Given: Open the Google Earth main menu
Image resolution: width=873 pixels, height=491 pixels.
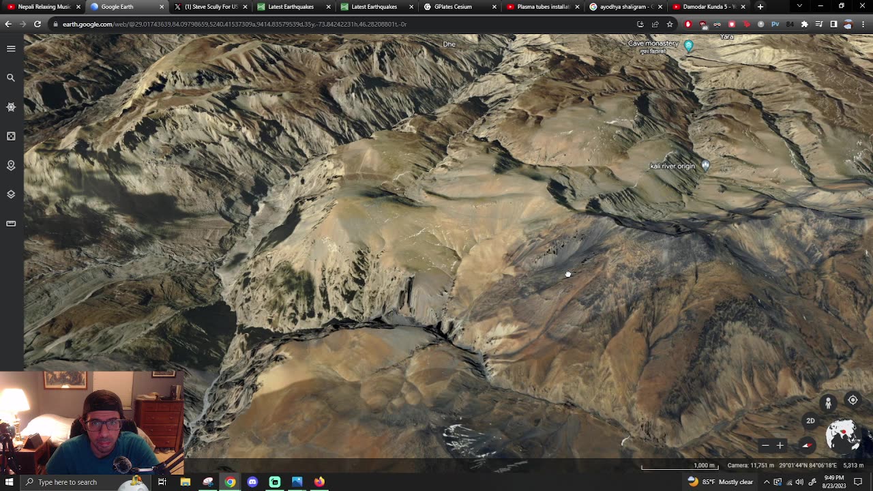Looking at the screenshot, I should tap(11, 48).
